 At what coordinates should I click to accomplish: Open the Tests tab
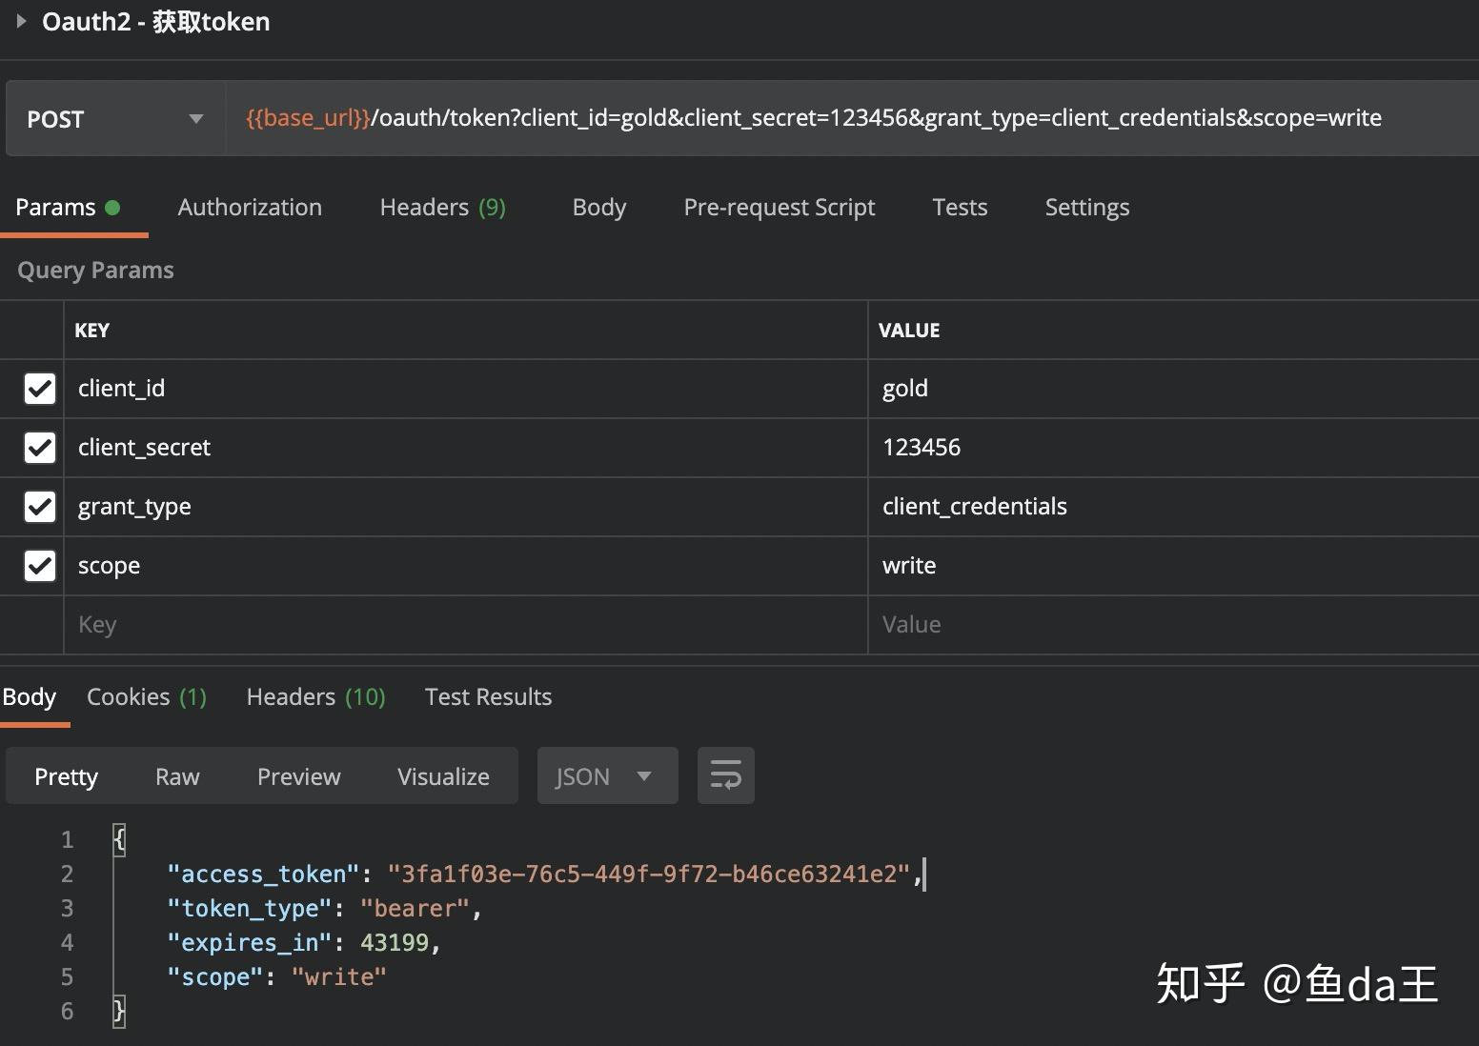coord(960,208)
